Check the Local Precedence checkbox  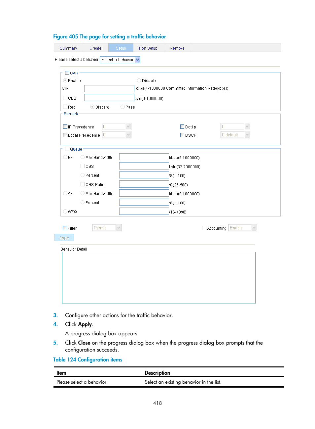click(x=65, y=135)
